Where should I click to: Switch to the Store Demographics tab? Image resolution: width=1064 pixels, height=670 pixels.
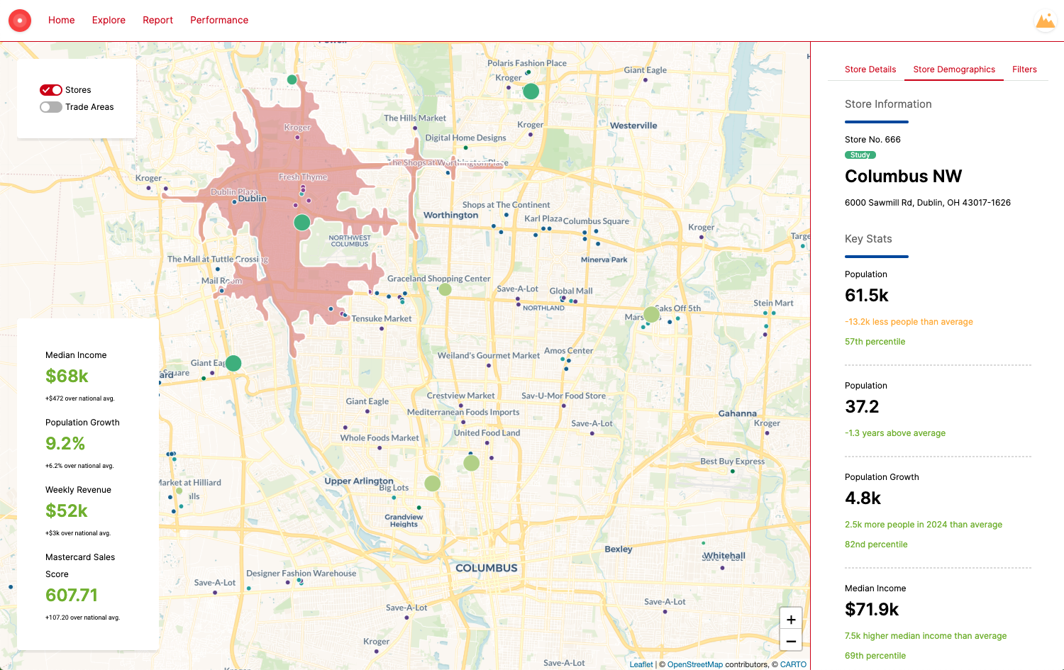point(954,69)
